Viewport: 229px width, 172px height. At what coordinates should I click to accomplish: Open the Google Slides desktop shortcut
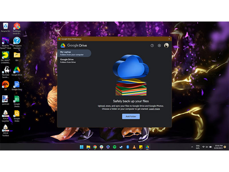tap(17, 116)
